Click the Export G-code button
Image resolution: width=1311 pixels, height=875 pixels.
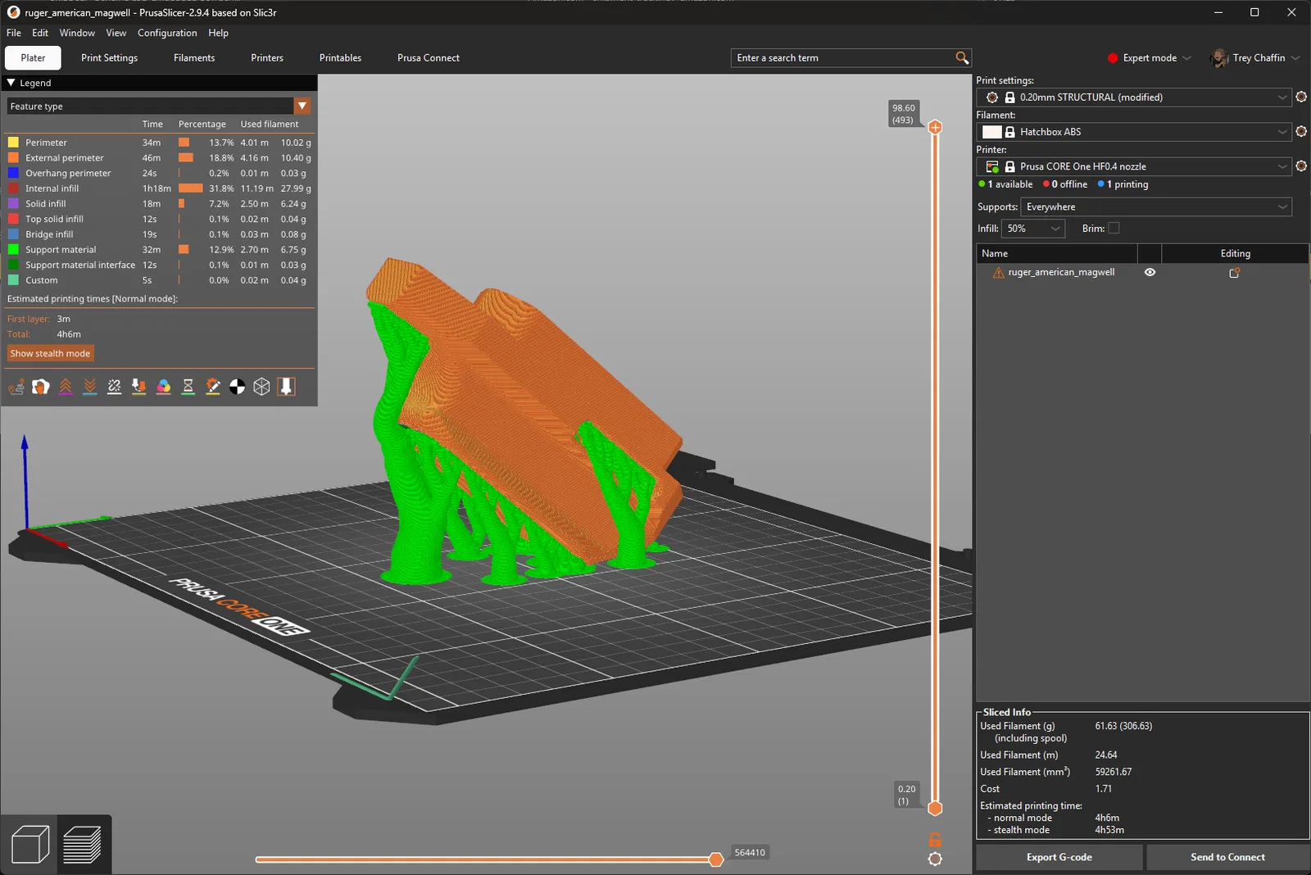(x=1059, y=857)
